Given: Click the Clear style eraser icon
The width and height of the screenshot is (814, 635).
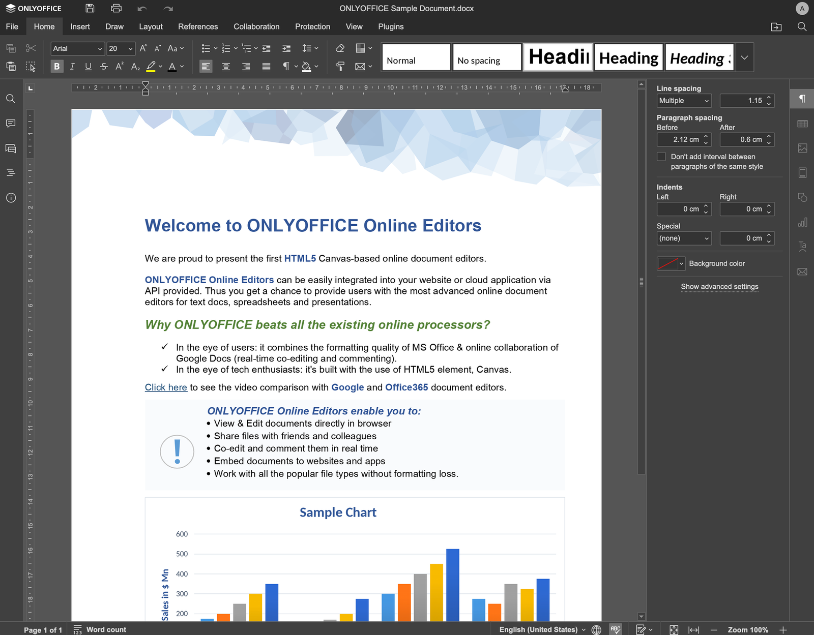Looking at the screenshot, I should [340, 48].
